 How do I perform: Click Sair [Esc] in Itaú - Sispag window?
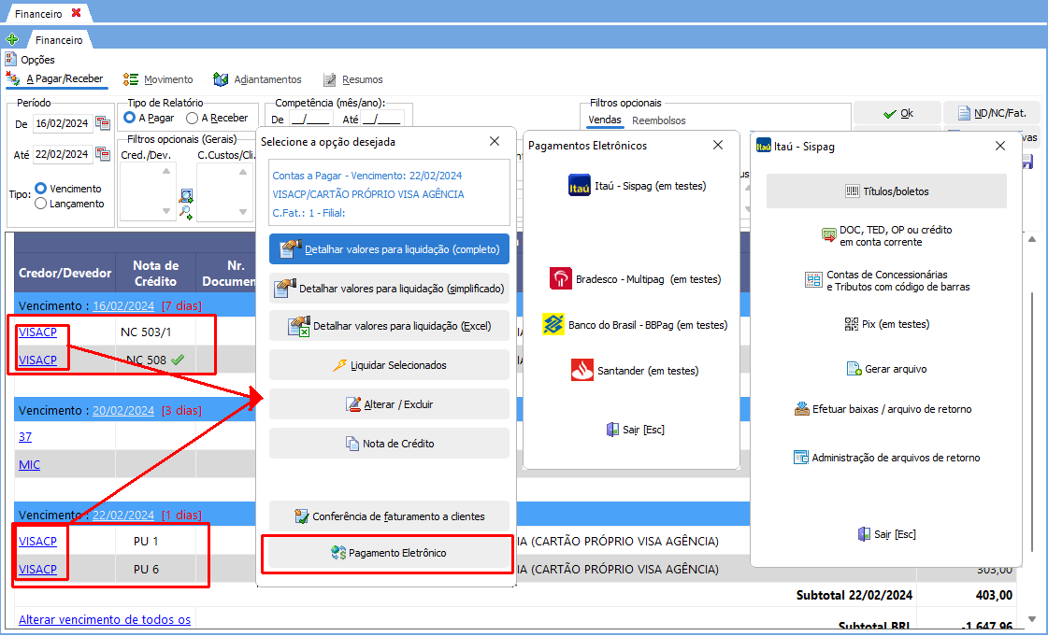(887, 534)
